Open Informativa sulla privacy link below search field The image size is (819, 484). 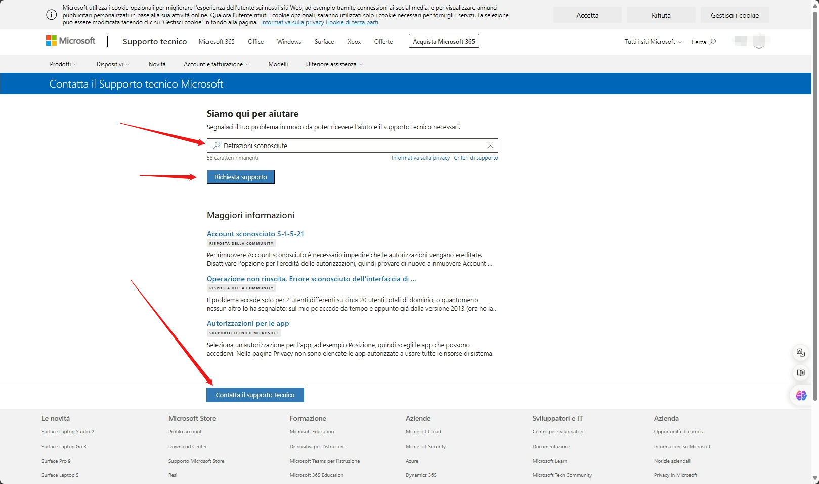[420, 158]
